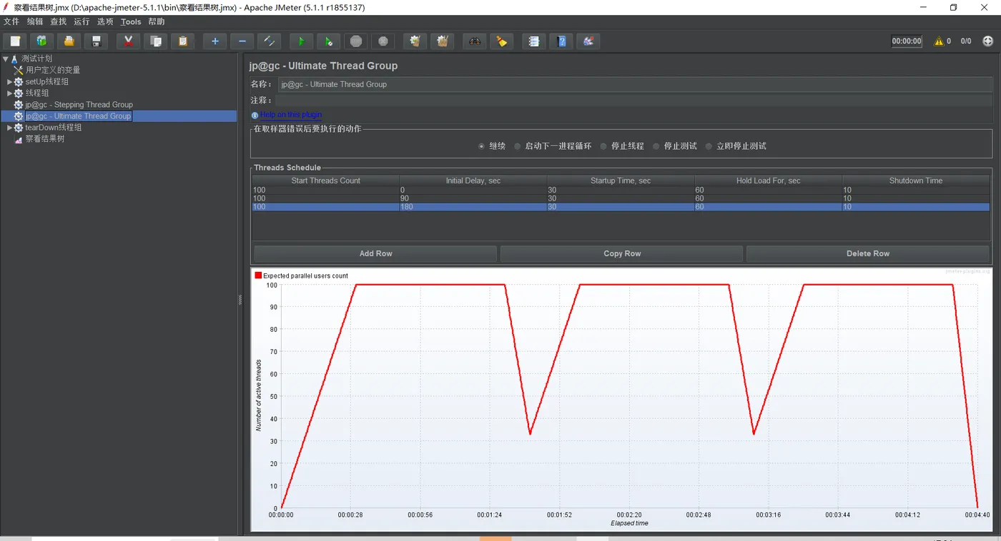The height and width of the screenshot is (541, 1001).
Task: Click the Startup Time, sec column header
Action: click(x=621, y=181)
